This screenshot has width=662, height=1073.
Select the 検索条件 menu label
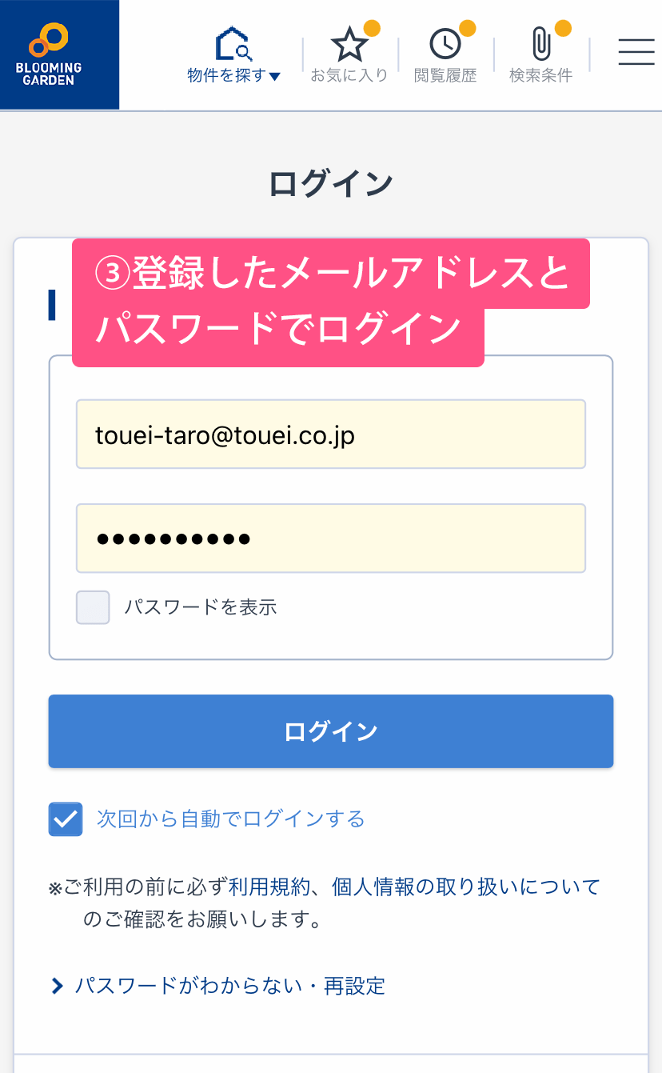click(541, 76)
